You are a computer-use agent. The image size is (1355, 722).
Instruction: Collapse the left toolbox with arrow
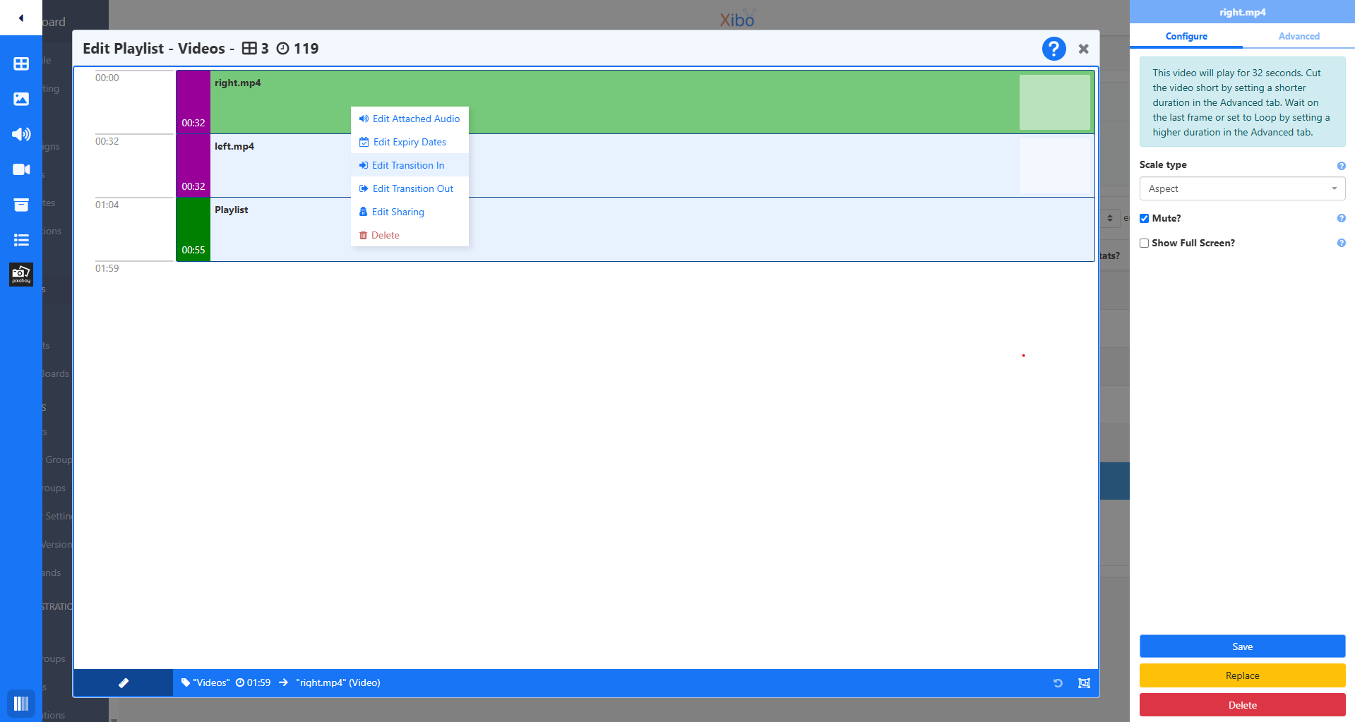tap(21, 18)
